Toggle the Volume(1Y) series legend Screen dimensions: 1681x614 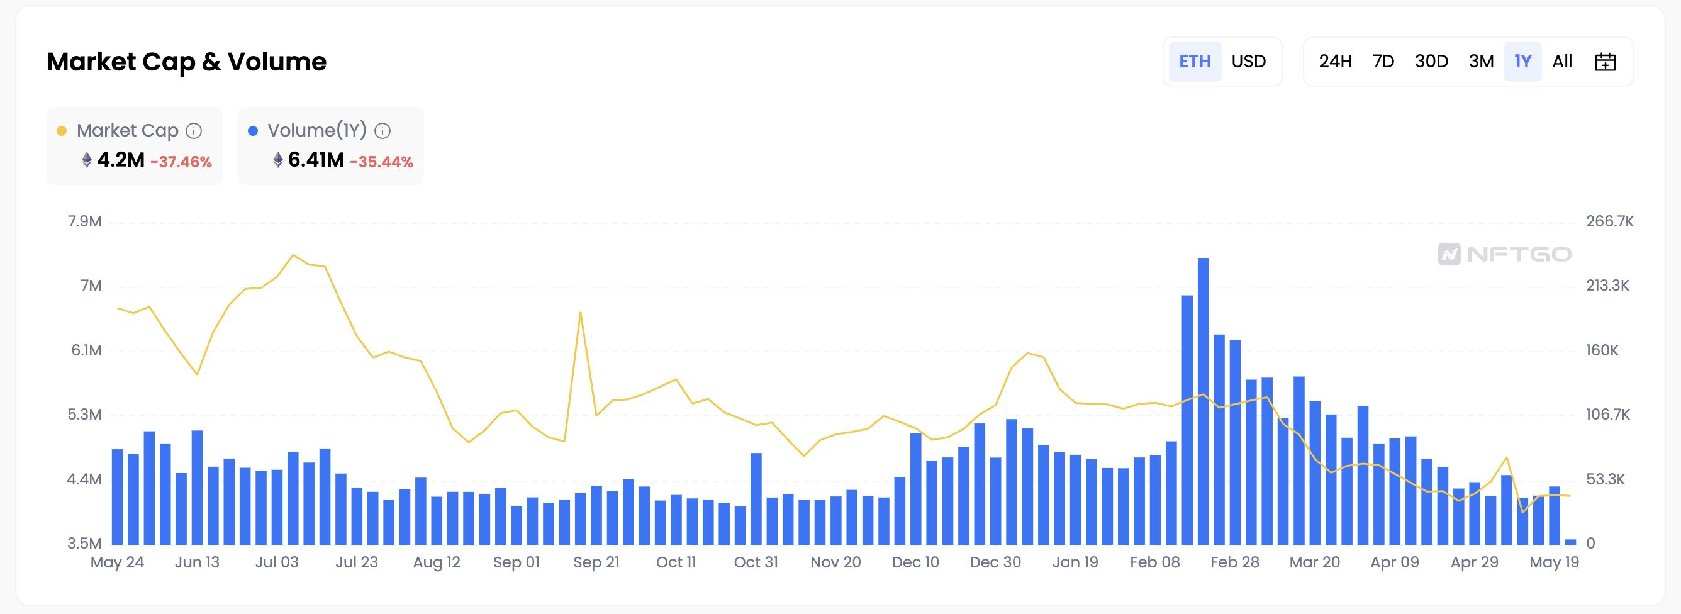[x=317, y=131]
